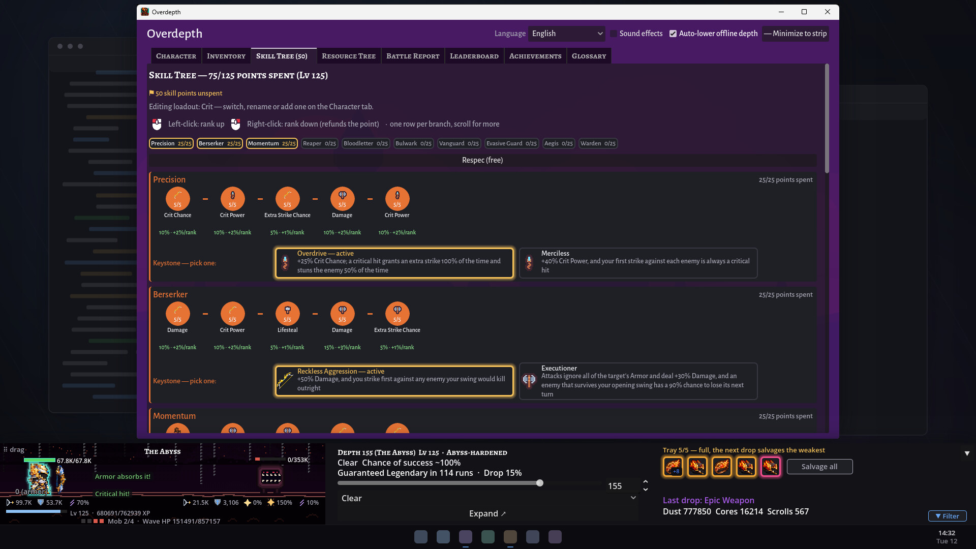
Task: Rank up Precision Crit Chance skill node
Action: point(177,199)
